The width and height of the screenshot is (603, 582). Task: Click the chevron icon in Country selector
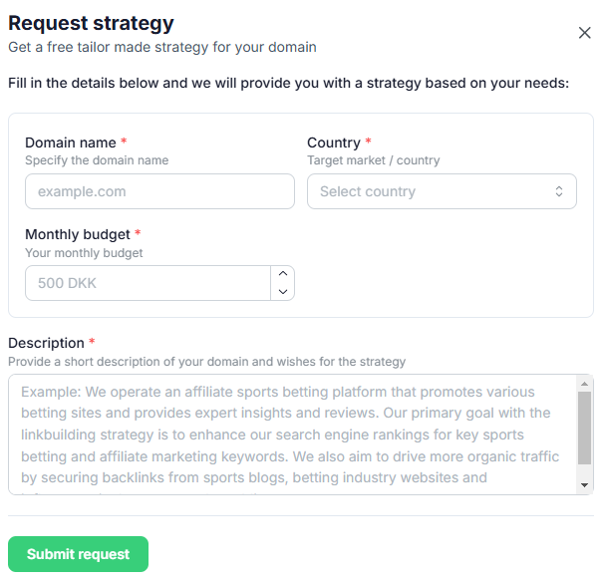(x=559, y=191)
